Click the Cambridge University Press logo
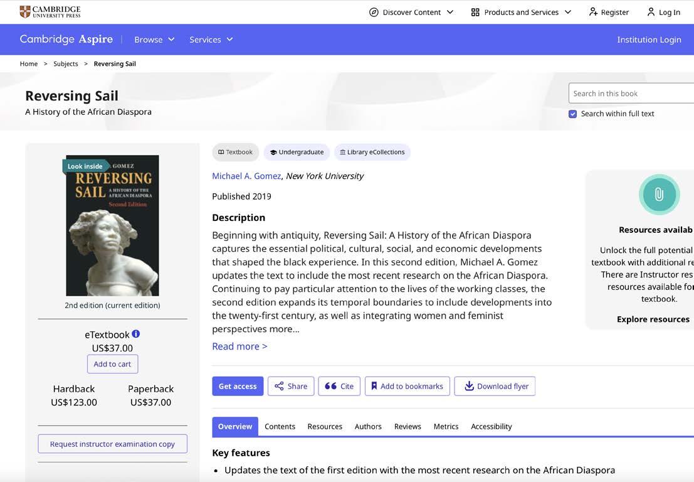Viewport: 694px width, 482px height. click(x=50, y=12)
